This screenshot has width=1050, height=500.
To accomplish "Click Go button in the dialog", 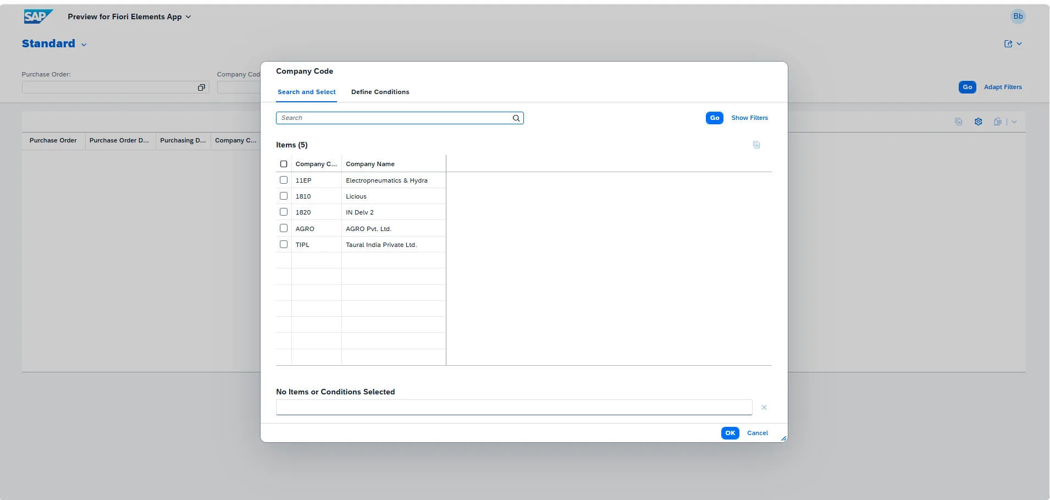I will [x=714, y=118].
